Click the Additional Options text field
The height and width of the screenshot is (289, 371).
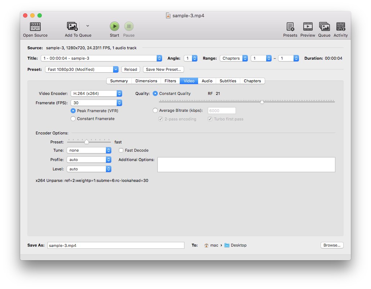pyautogui.click(x=246, y=164)
